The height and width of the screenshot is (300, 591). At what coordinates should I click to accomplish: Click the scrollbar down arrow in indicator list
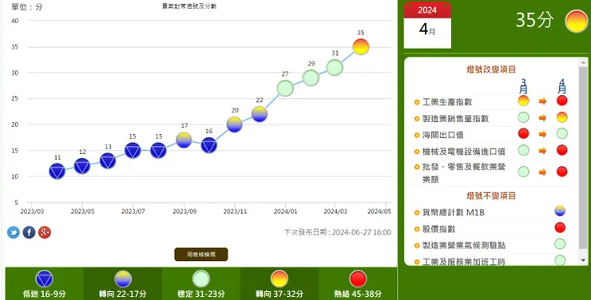coord(584,260)
